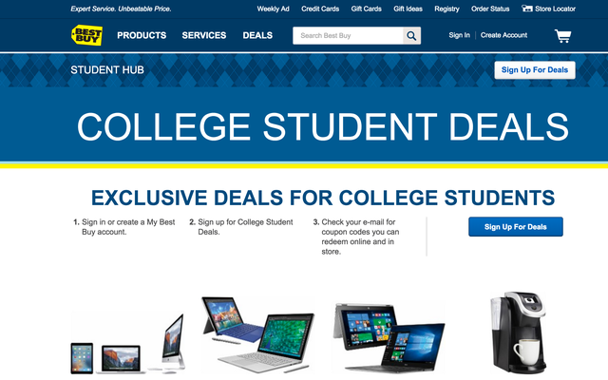Click the Sign In link
The height and width of the screenshot is (380, 608).
pyautogui.click(x=459, y=35)
